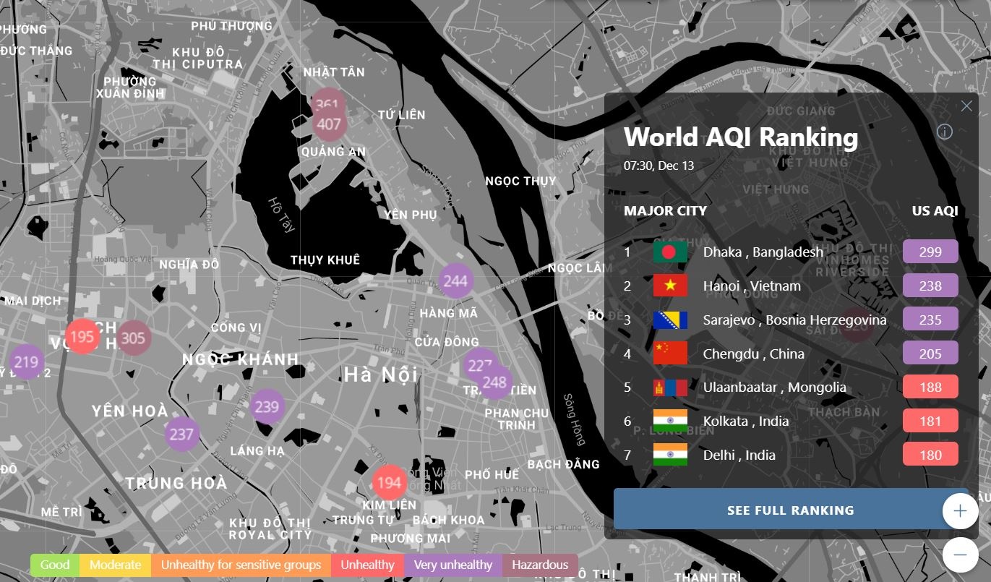Close the World AQI Ranking panel
Image resolution: width=991 pixels, height=582 pixels.
(966, 106)
